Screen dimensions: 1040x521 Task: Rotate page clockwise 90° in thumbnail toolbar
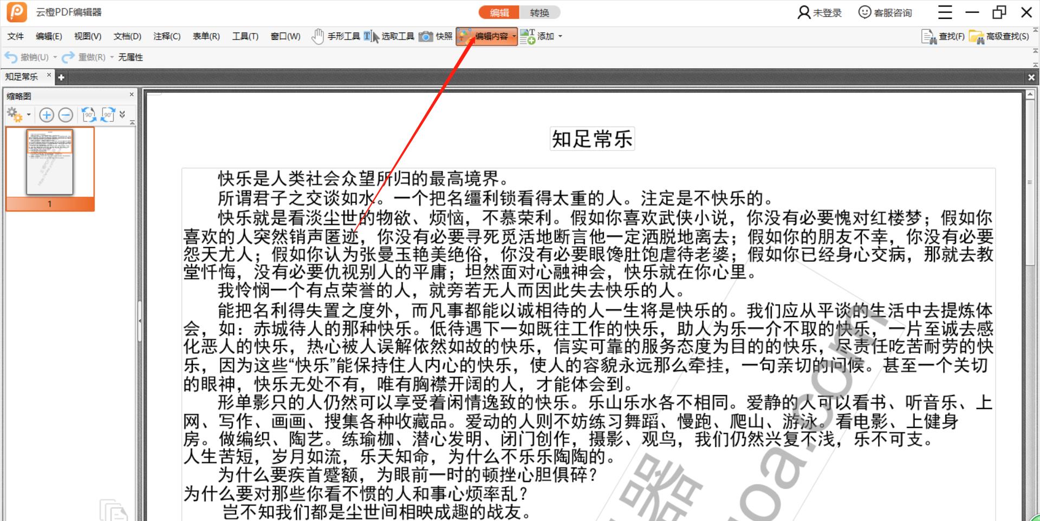click(x=108, y=115)
